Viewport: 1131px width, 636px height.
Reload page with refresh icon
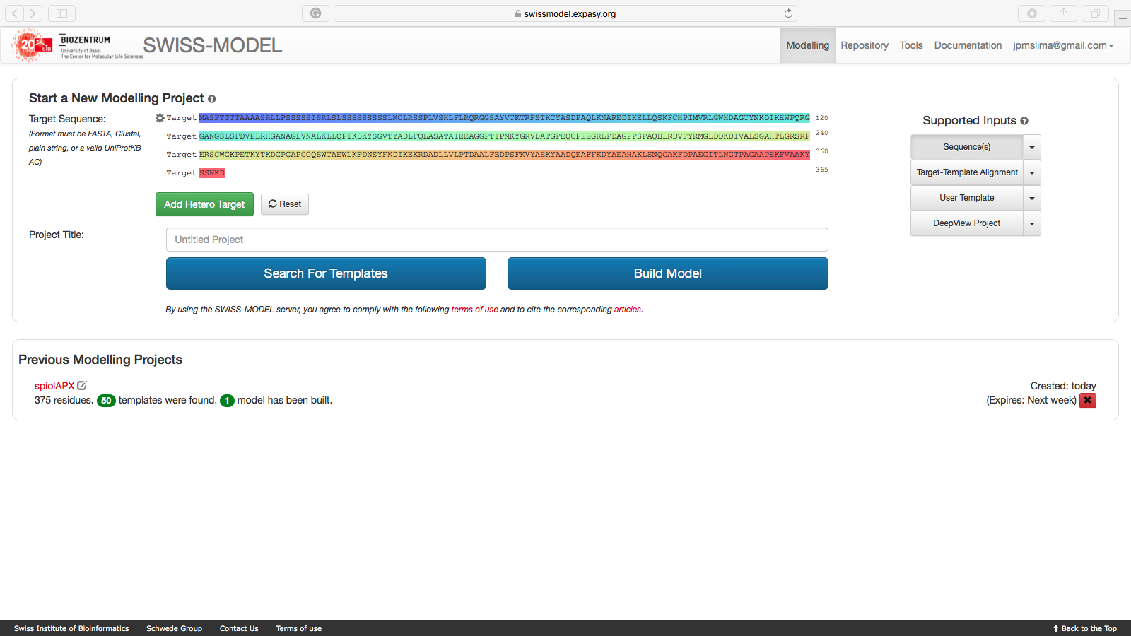tap(788, 13)
